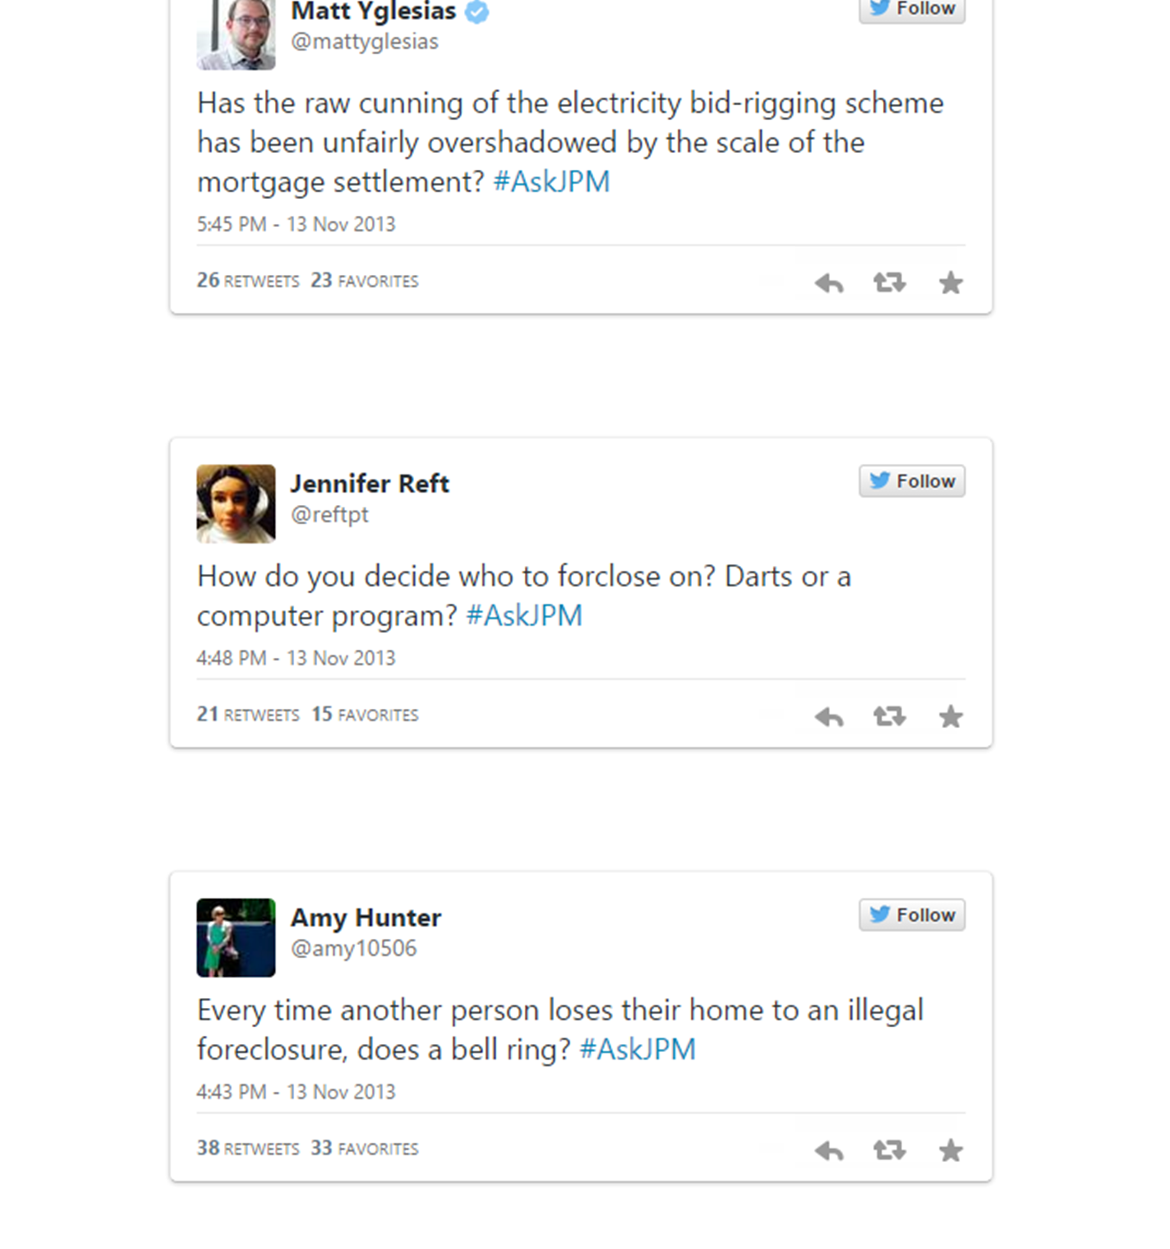Follow Matt Yglesias on Twitter

tap(911, 9)
